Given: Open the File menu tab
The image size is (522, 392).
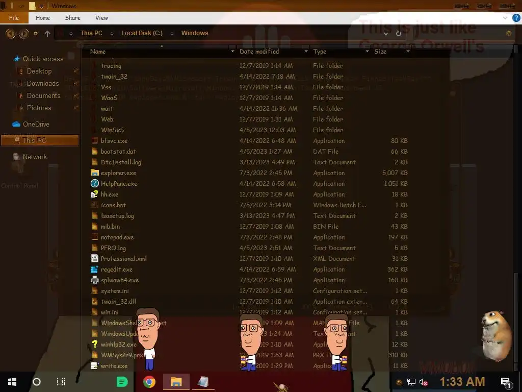Looking at the screenshot, I should [x=14, y=18].
